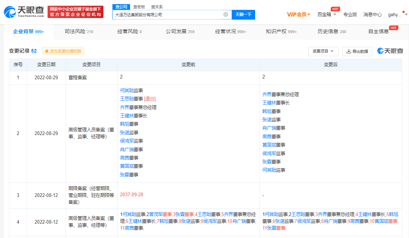The width and height of the screenshot is (409, 238).
Task: Open the 历史信息 tab
Action: [x=332, y=32]
